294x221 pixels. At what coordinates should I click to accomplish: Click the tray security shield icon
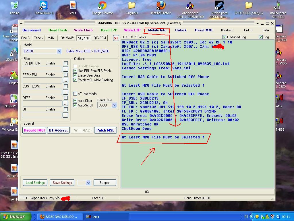(257, 217)
